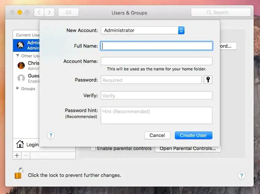Show all preferences with the grid button

click(68, 12)
